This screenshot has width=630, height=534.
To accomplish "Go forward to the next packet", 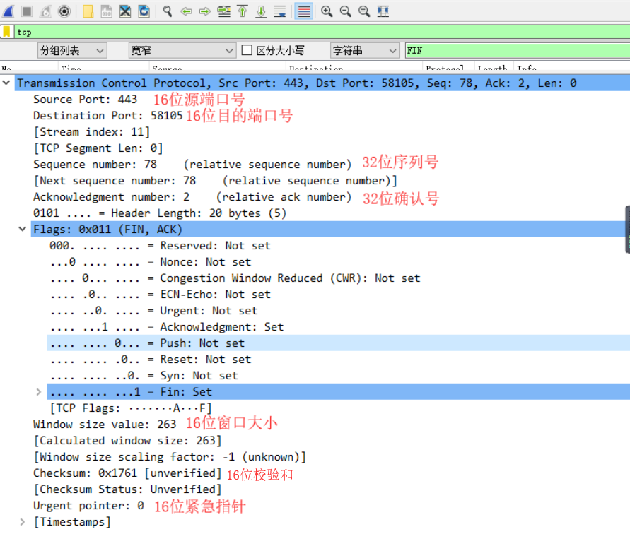I will tap(205, 11).
